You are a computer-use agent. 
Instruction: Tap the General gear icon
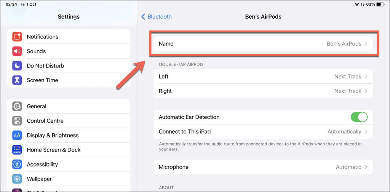coord(17,106)
